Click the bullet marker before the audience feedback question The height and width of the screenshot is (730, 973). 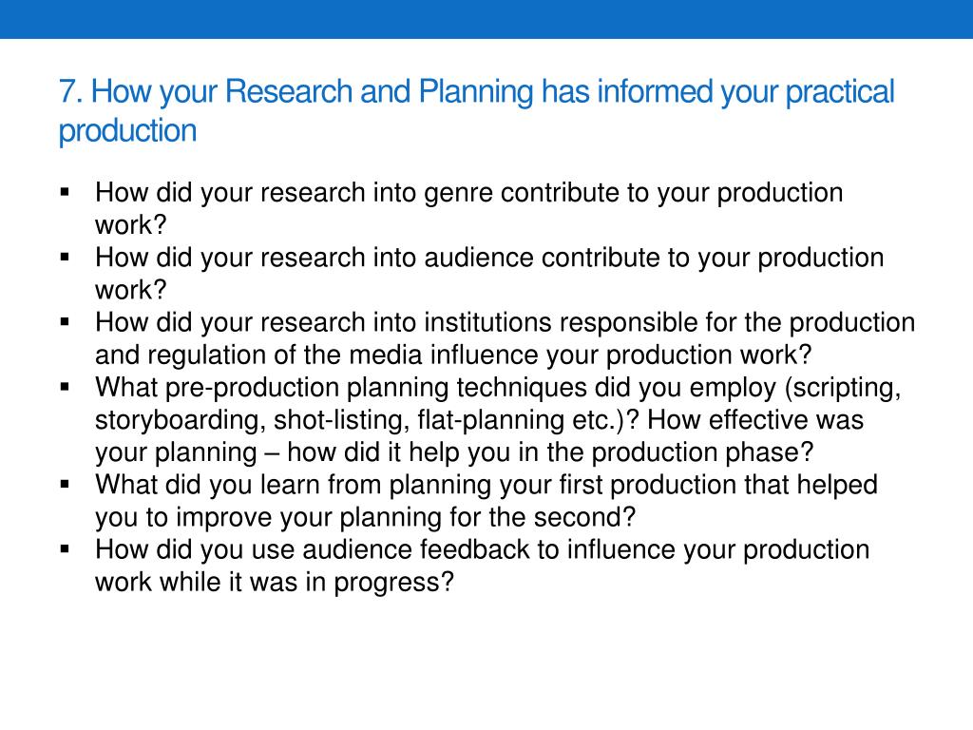coord(66,548)
